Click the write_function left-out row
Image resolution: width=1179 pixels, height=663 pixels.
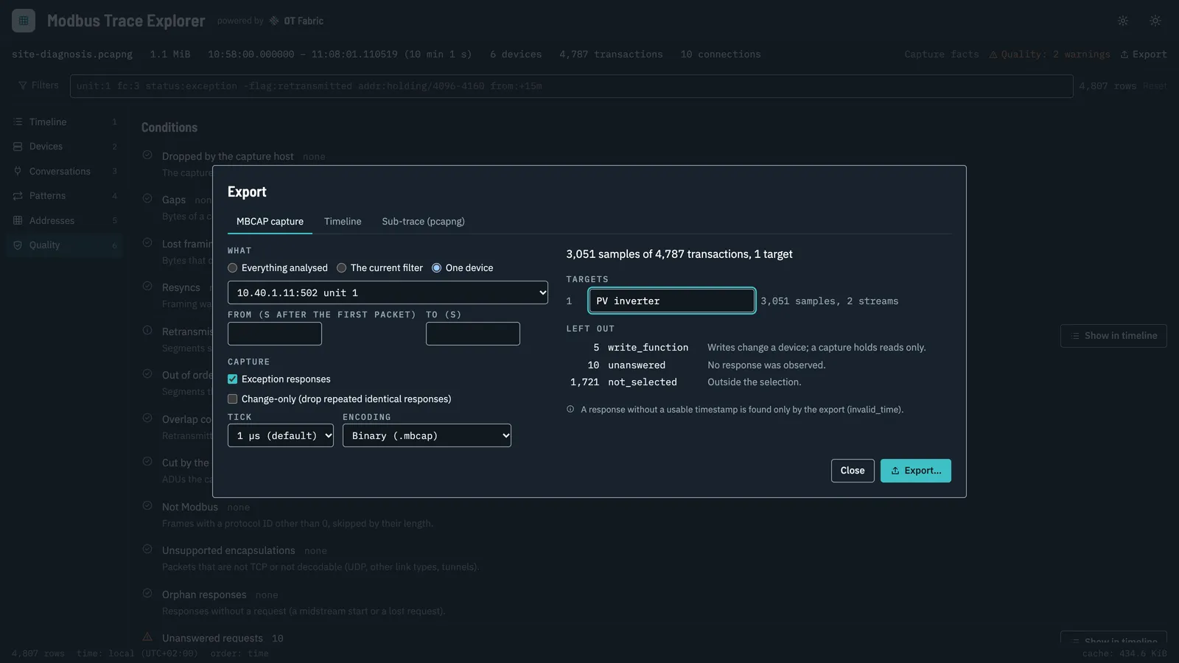(747, 348)
